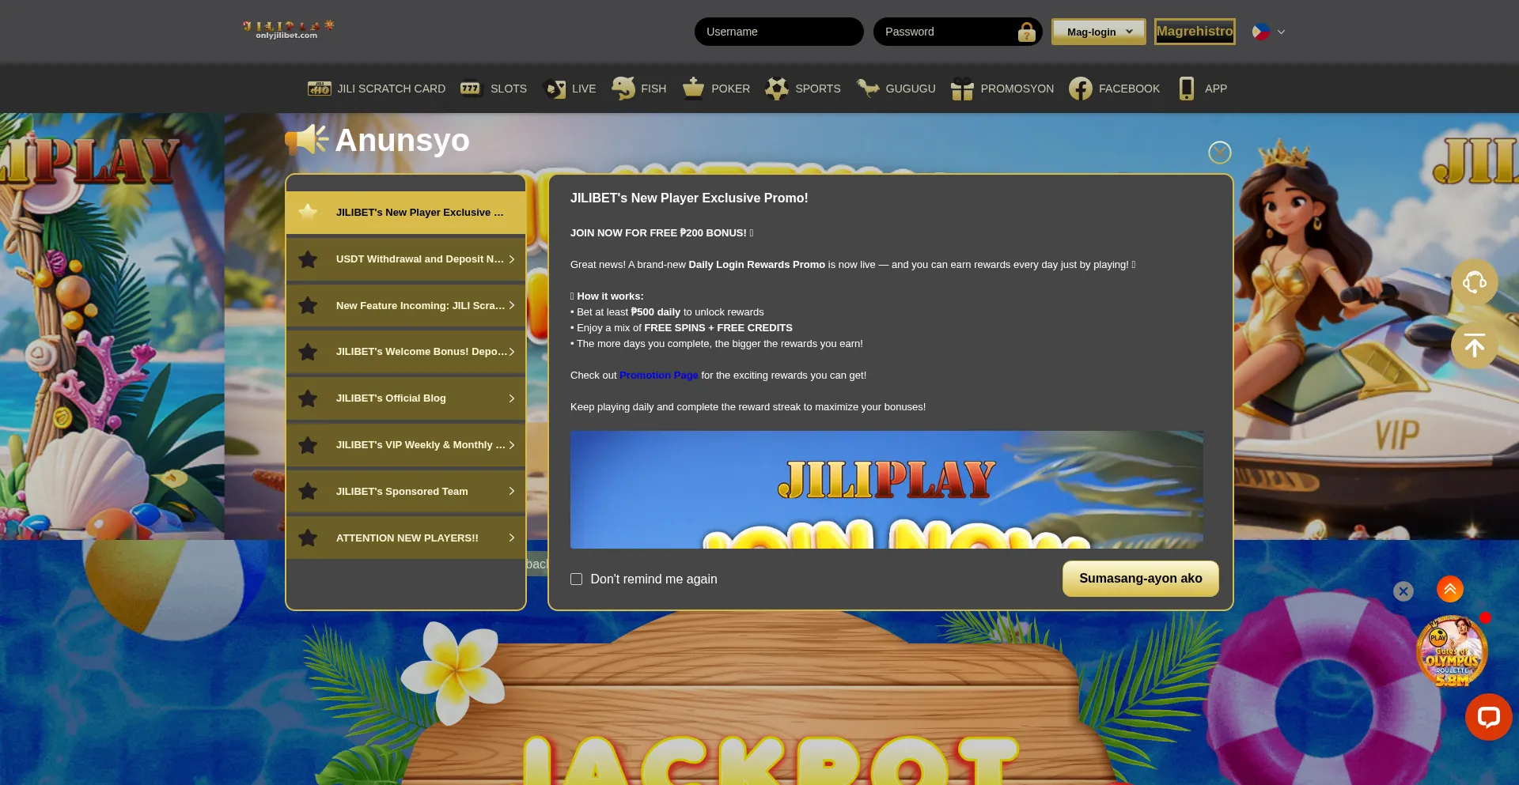Click the Anunsyo megaphone icon

pos(307,140)
